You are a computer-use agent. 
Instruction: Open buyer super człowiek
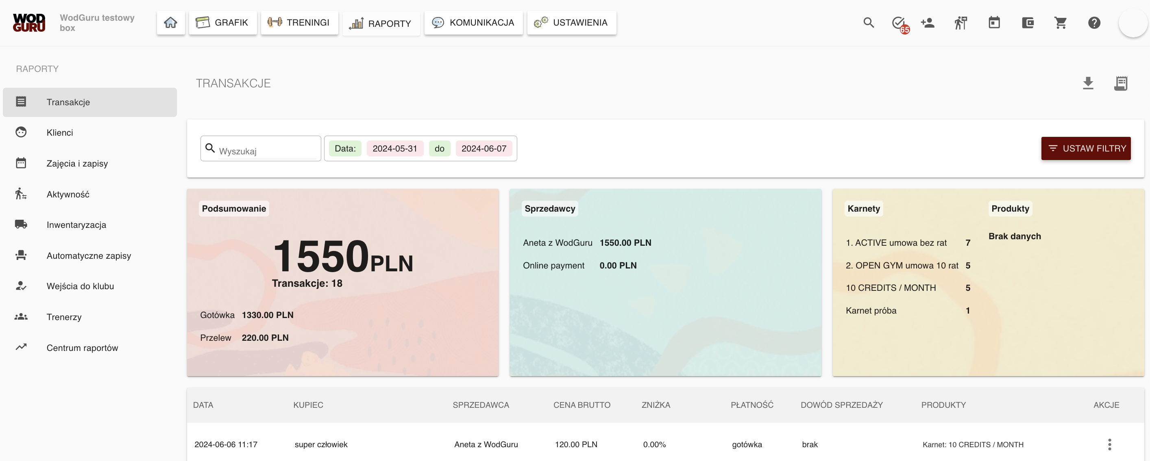[x=321, y=444]
